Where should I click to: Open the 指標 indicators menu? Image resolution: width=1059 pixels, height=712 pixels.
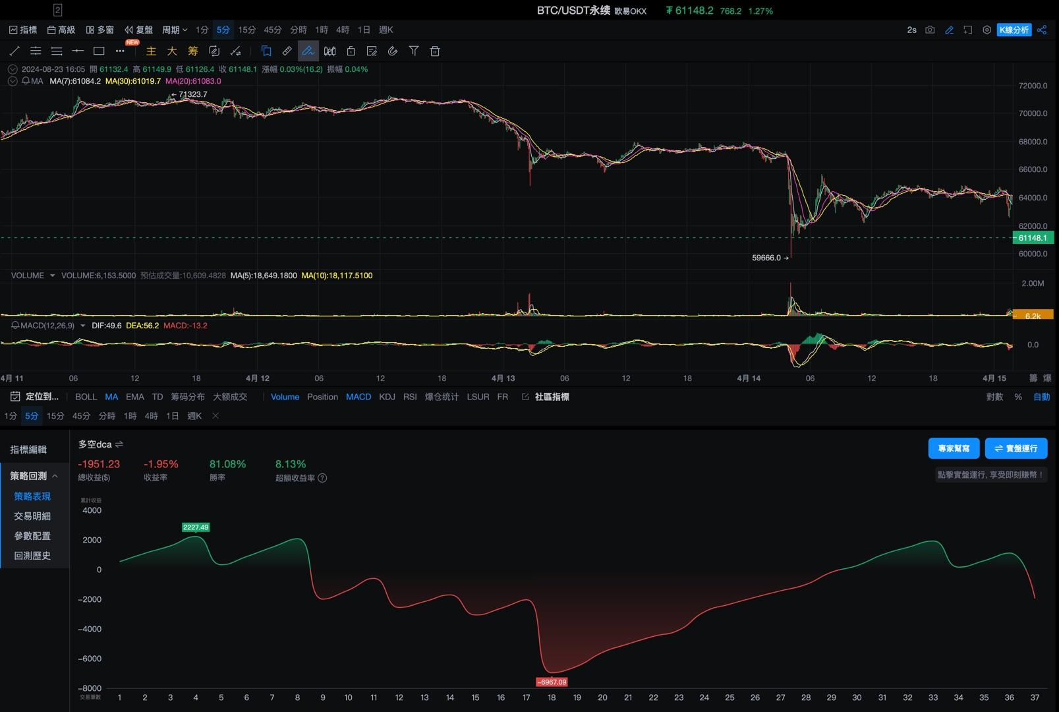coord(23,30)
